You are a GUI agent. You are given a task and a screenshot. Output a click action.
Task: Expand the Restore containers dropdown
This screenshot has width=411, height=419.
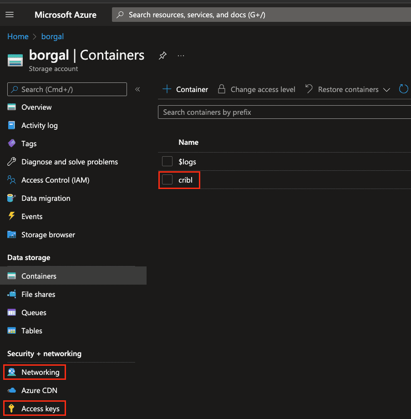pyautogui.click(x=386, y=90)
